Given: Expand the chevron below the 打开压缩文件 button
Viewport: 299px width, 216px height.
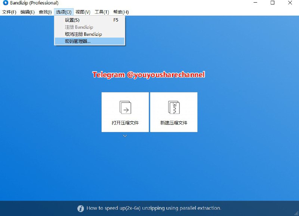Looking at the screenshot, I should click(x=125, y=136).
